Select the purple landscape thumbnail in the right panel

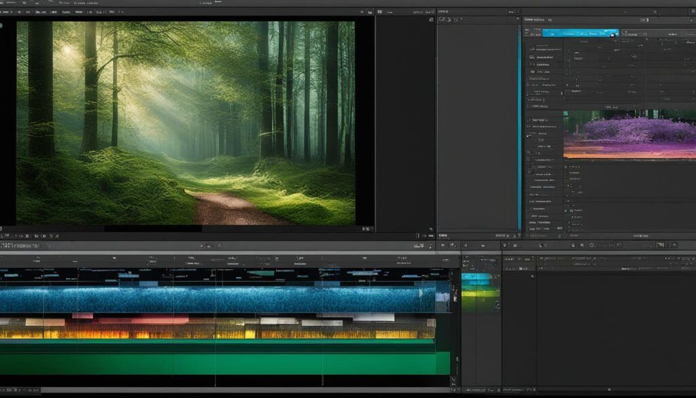629,135
